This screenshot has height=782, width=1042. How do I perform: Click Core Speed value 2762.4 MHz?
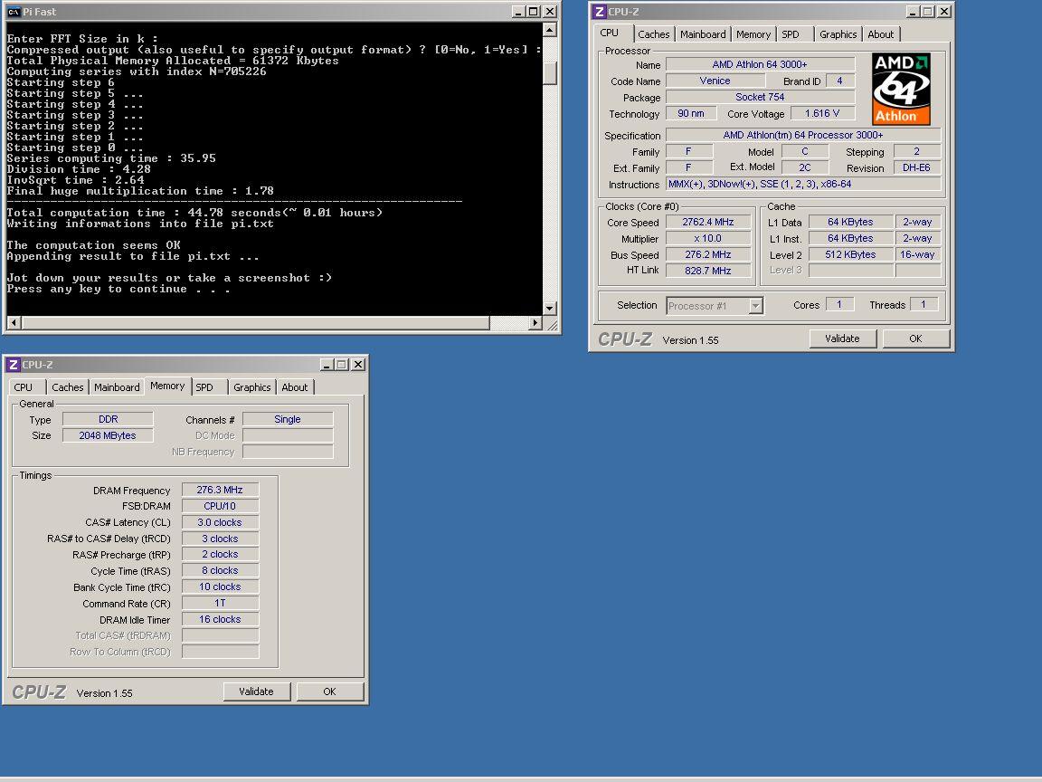click(x=708, y=222)
